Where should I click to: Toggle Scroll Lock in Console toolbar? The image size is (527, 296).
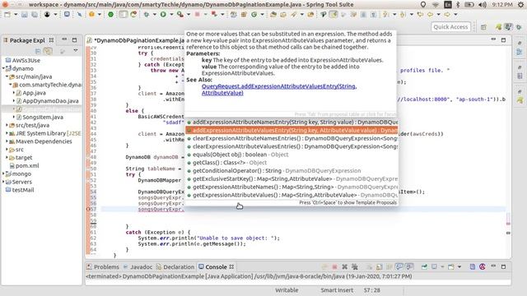click(x=380, y=266)
